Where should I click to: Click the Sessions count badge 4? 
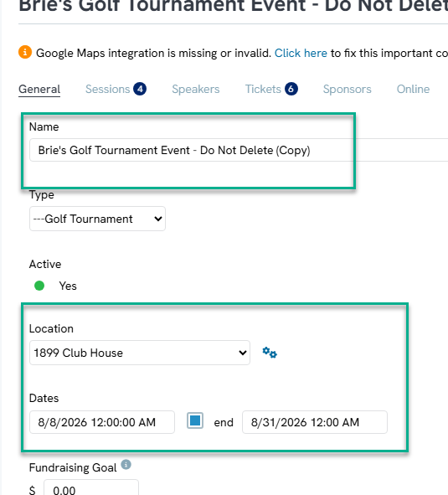(x=140, y=89)
